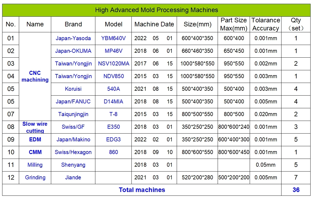Click the 'Name' column header
Image resolution: width=313 pixels, height=199 pixels.
point(35,24)
